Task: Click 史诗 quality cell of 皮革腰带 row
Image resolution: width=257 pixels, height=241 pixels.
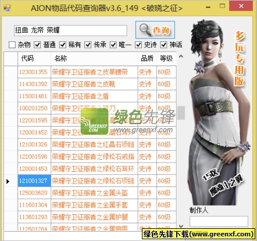Action: click(147, 72)
